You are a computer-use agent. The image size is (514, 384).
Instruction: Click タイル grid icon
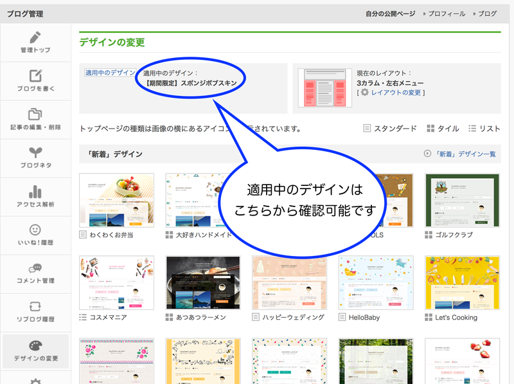click(430, 129)
